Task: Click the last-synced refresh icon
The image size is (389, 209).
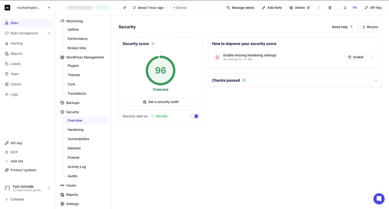Action: pos(134,8)
